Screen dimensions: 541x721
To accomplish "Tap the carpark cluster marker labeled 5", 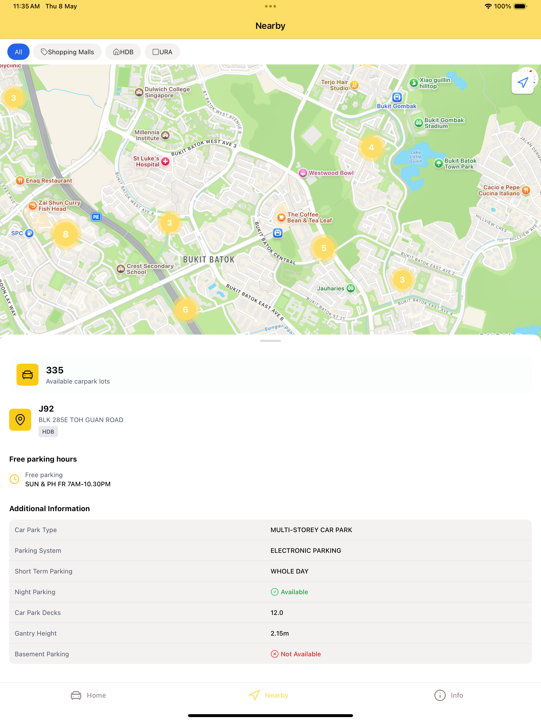I will click(x=324, y=248).
